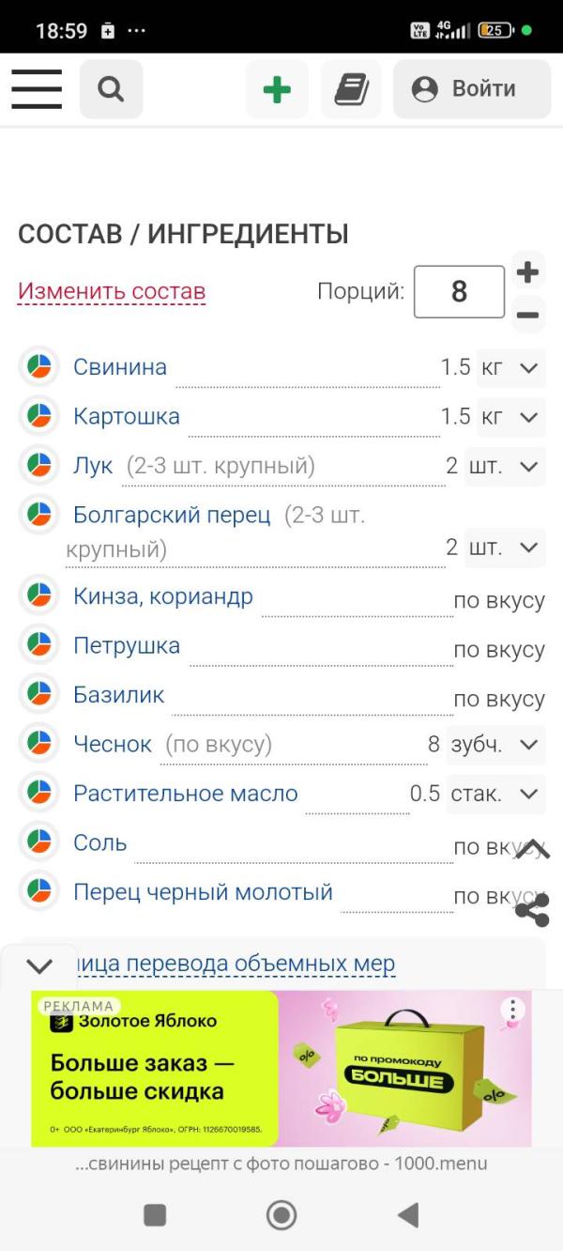Increase portions with the plus stepper

[528, 272]
